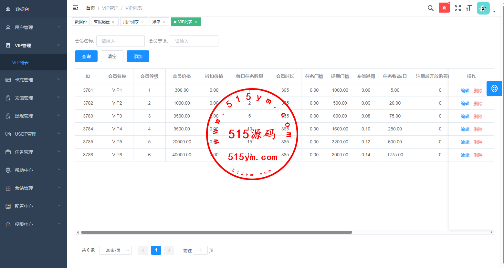Click the 添加 button
The height and width of the screenshot is (268, 504).
138,56
